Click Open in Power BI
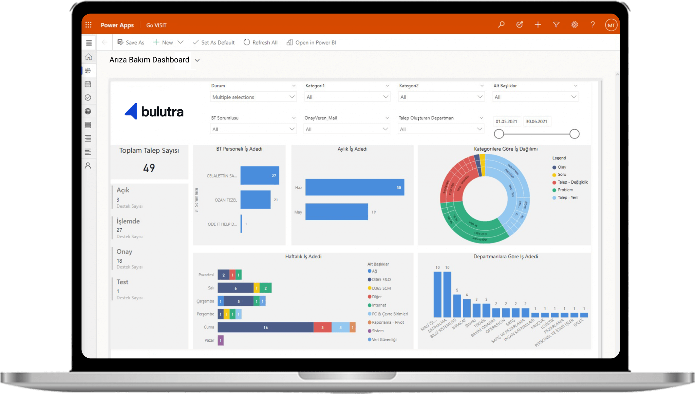 312,42
